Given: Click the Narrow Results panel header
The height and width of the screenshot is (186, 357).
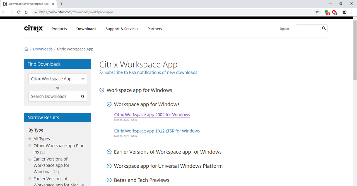Looking at the screenshot, I should (58, 117).
